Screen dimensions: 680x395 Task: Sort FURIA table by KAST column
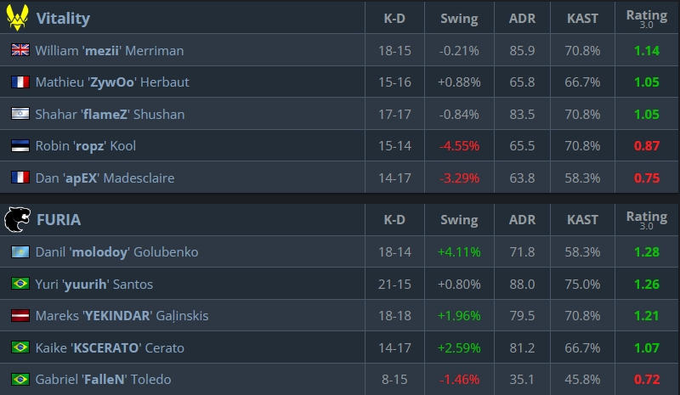[582, 221]
